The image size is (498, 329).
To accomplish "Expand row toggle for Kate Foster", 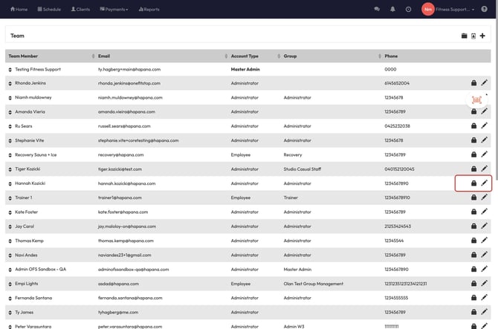I will [10, 212].
